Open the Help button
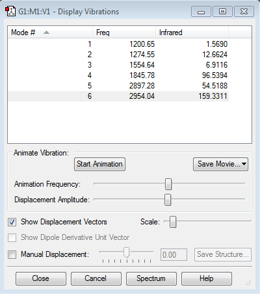 click(x=207, y=278)
